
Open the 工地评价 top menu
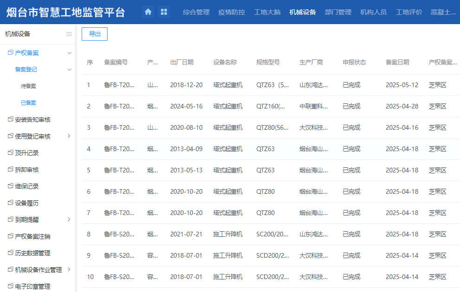click(x=409, y=13)
